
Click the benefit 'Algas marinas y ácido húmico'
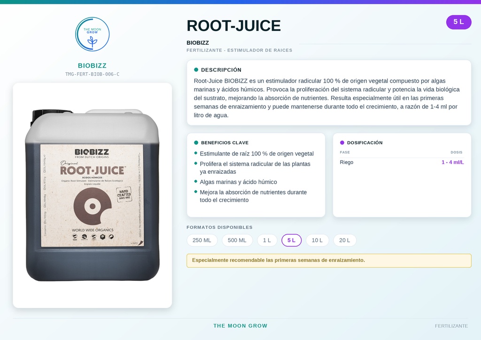point(238,182)
